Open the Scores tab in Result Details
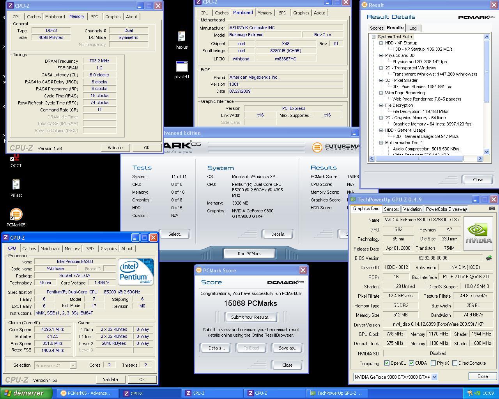 click(x=377, y=28)
